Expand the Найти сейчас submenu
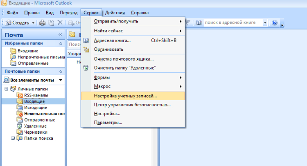Image resolution: width=307 pixels, height=166 pixels. [x=133, y=31]
